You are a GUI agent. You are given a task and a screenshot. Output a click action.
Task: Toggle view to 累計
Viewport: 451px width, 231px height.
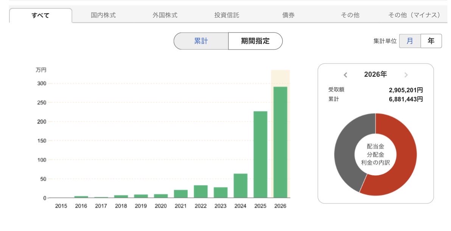click(201, 41)
